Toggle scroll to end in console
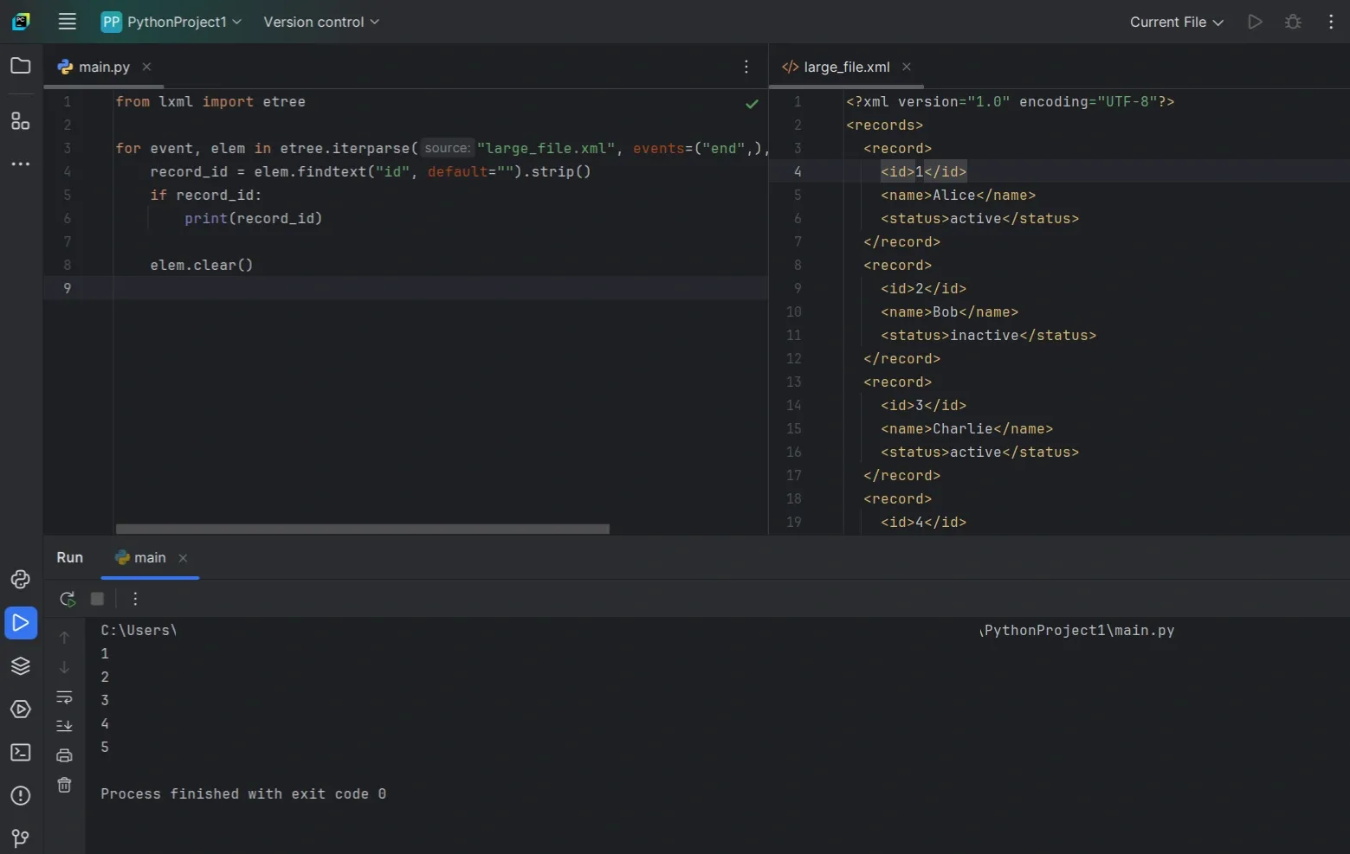Image resolution: width=1350 pixels, height=854 pixels. (x=64, y=726)
